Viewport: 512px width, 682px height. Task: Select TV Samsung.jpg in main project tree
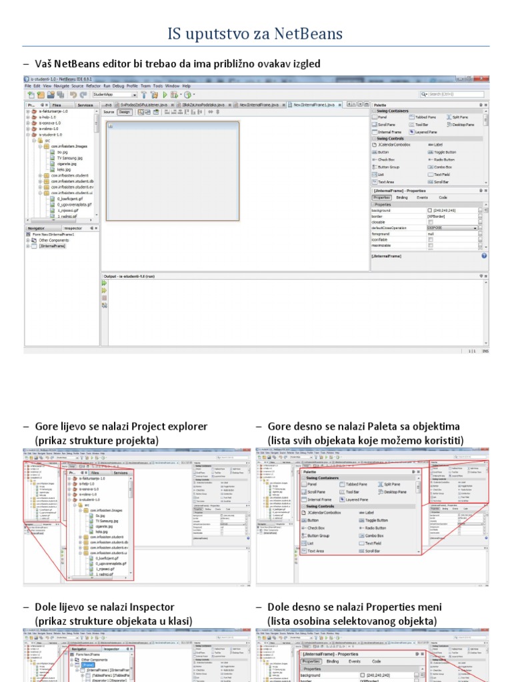click(66, 158)
